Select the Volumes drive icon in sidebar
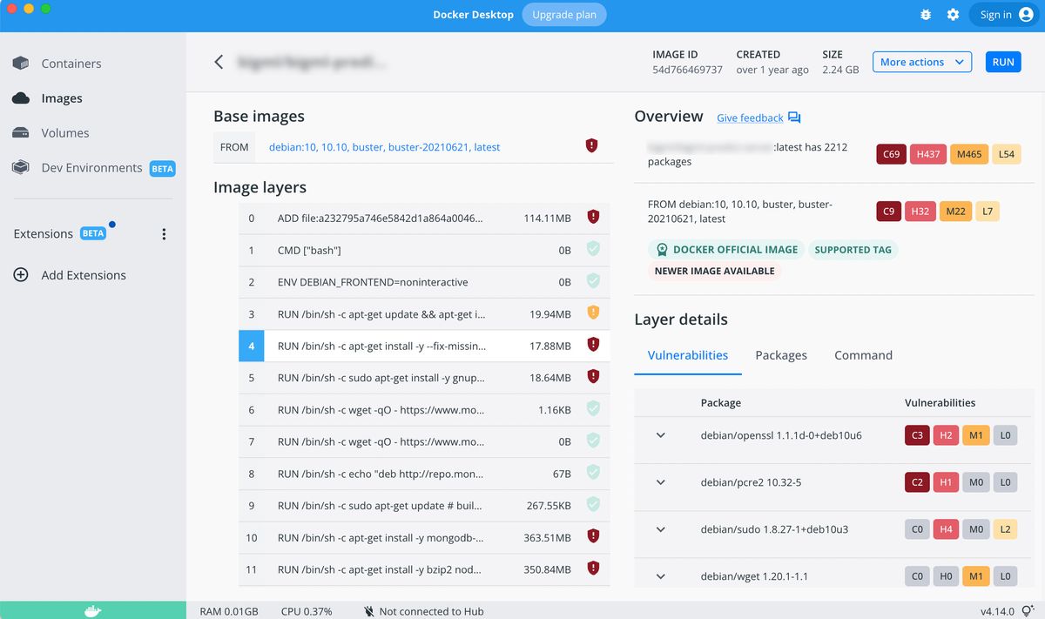 tap(21, 133)
